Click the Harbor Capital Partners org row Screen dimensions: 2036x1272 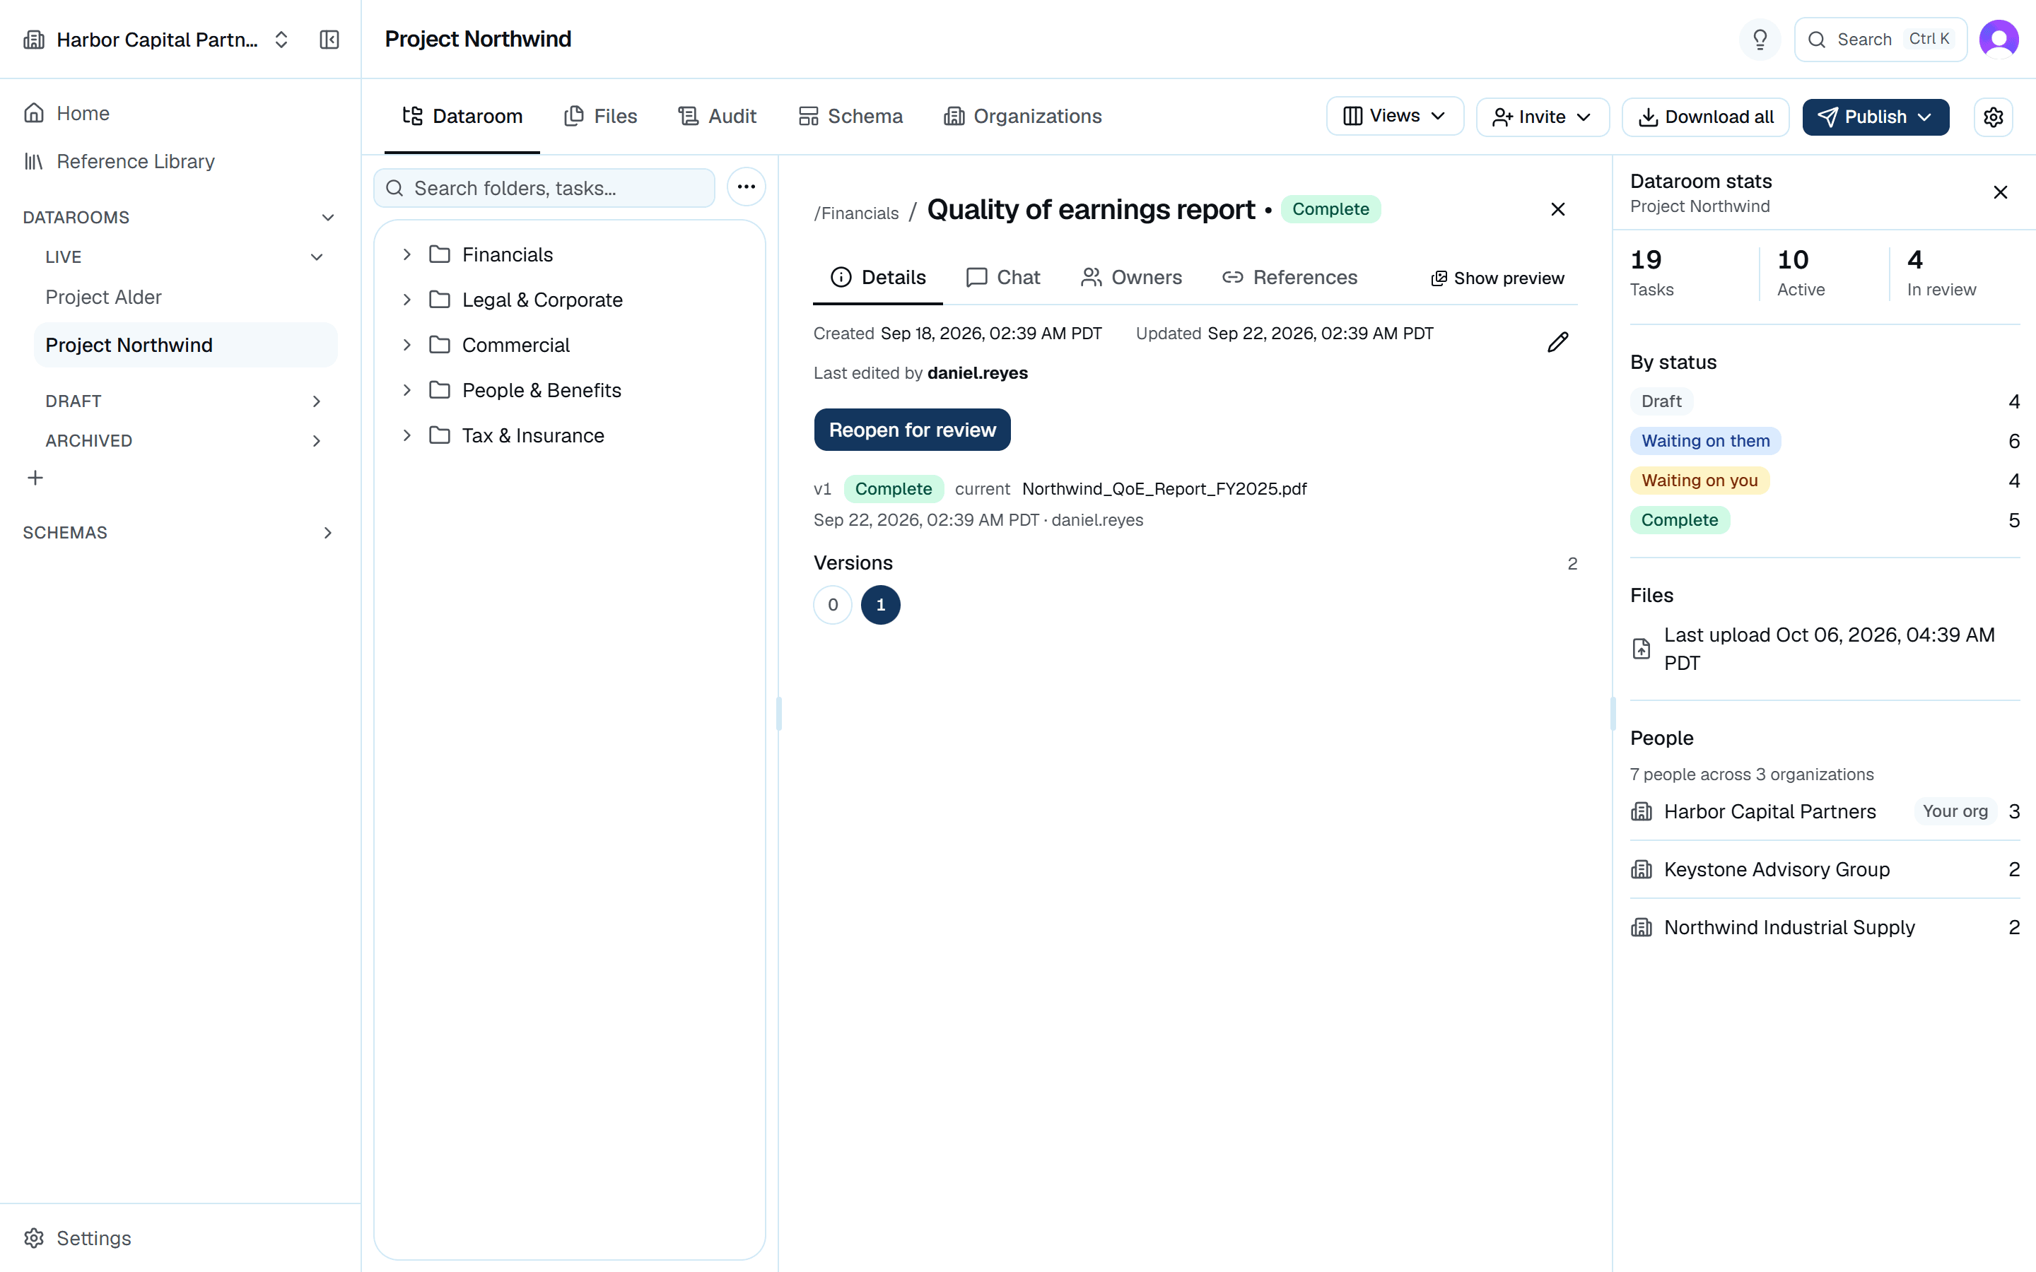tap(1824, 811)
